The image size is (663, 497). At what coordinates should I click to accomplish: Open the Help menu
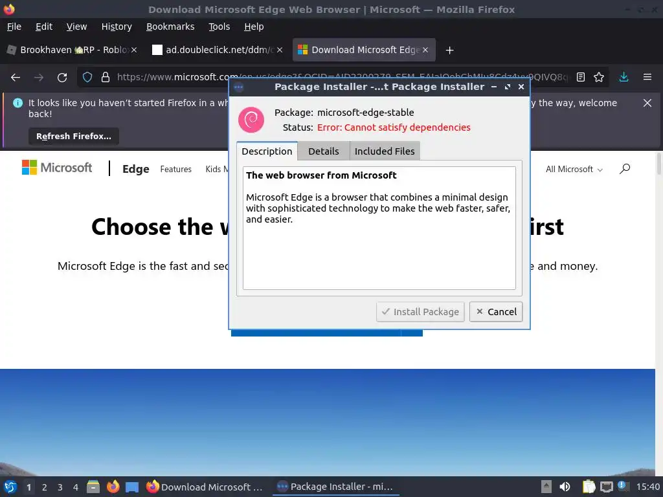tap(254, 27)
